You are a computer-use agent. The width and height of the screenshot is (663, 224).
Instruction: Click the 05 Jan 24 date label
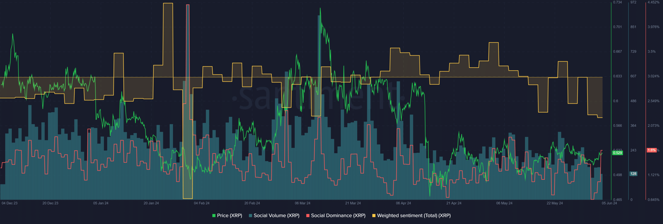tap(101, 203)
